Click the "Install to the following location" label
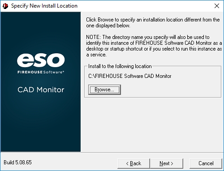 (120, 66)
